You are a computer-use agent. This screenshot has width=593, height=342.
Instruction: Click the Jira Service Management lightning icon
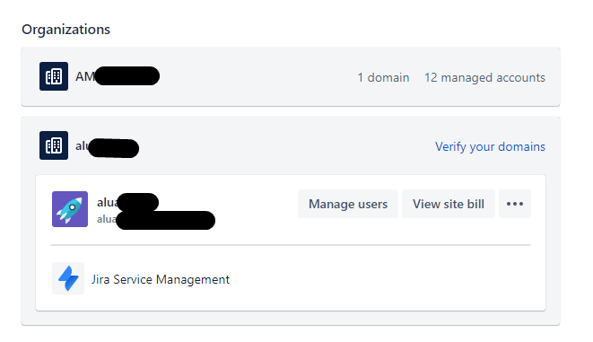68,278
